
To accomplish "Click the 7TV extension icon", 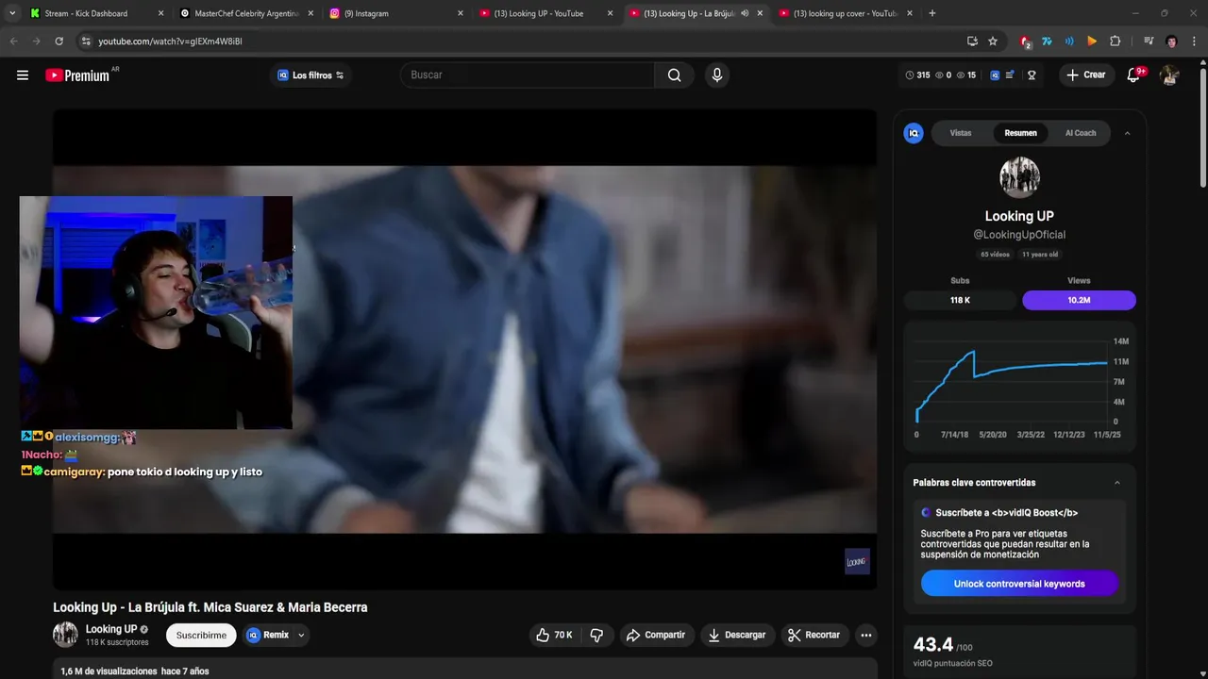I will tap(1047, 41).
